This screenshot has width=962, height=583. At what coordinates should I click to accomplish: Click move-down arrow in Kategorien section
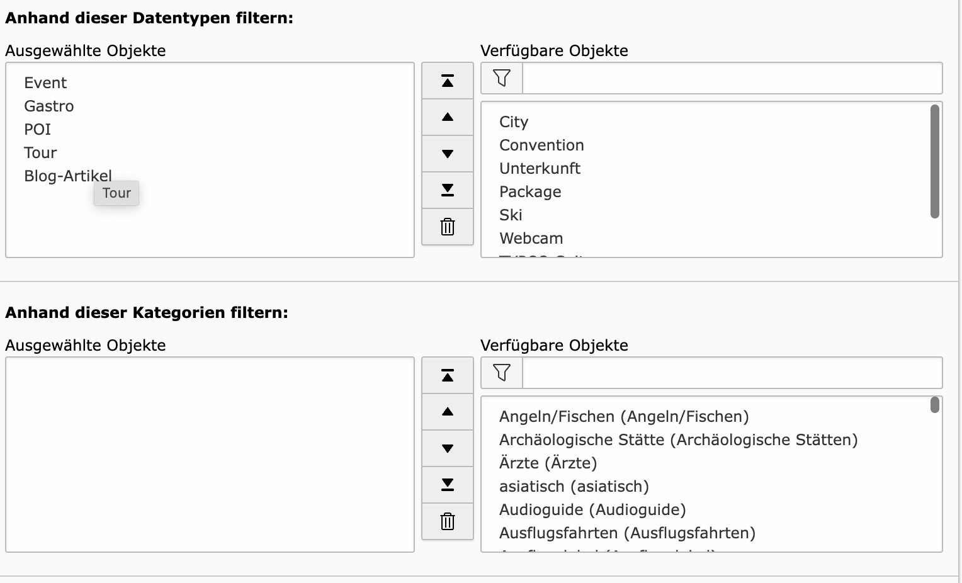[x=448, y=448]
